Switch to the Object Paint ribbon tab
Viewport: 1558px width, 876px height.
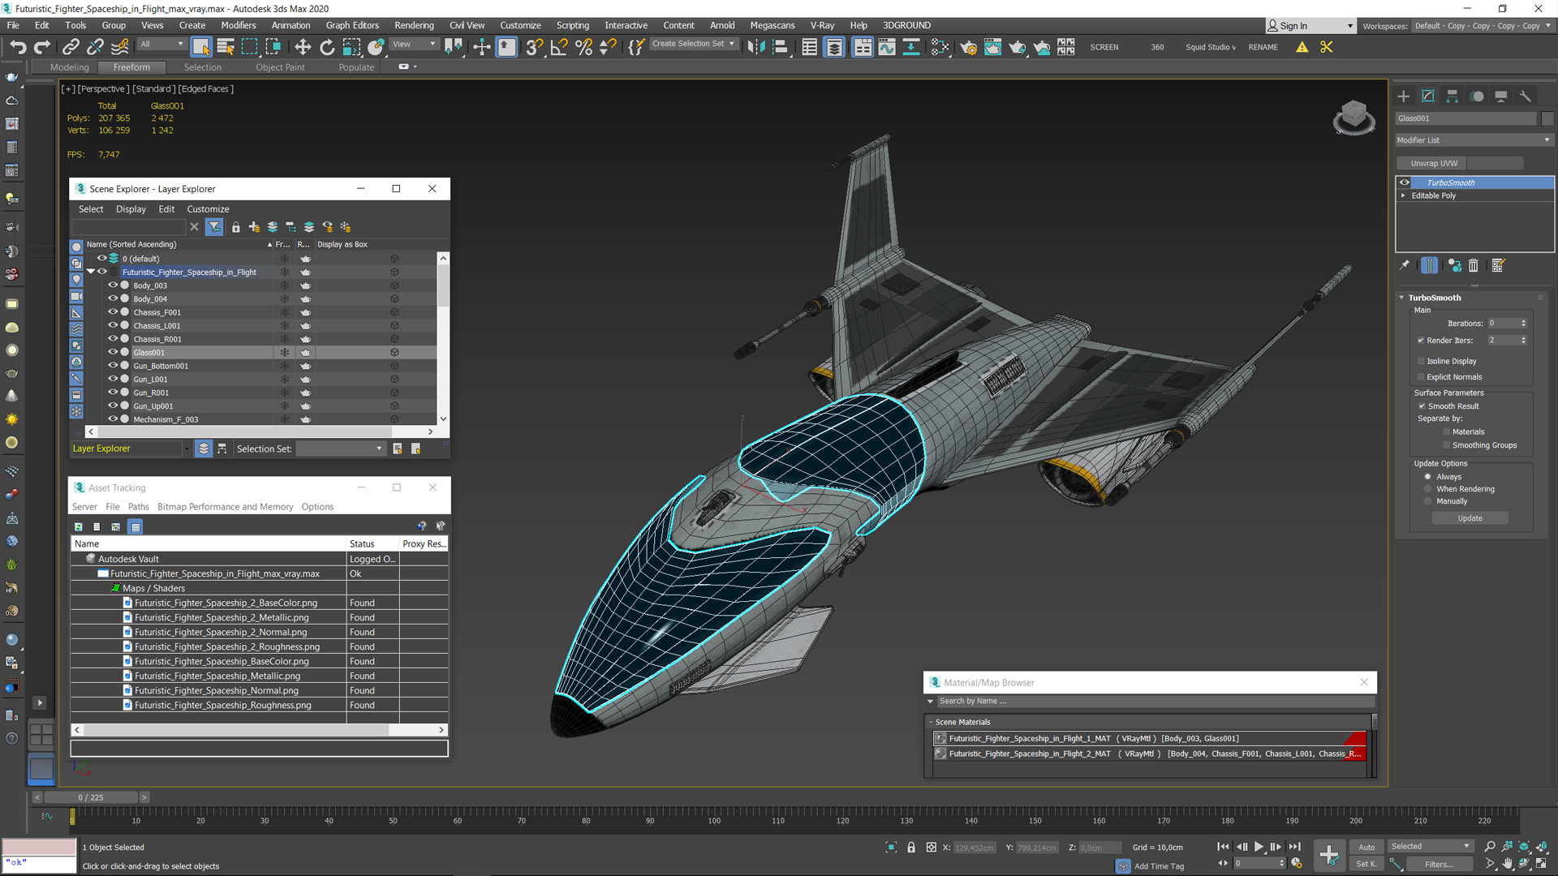(281, 67)
